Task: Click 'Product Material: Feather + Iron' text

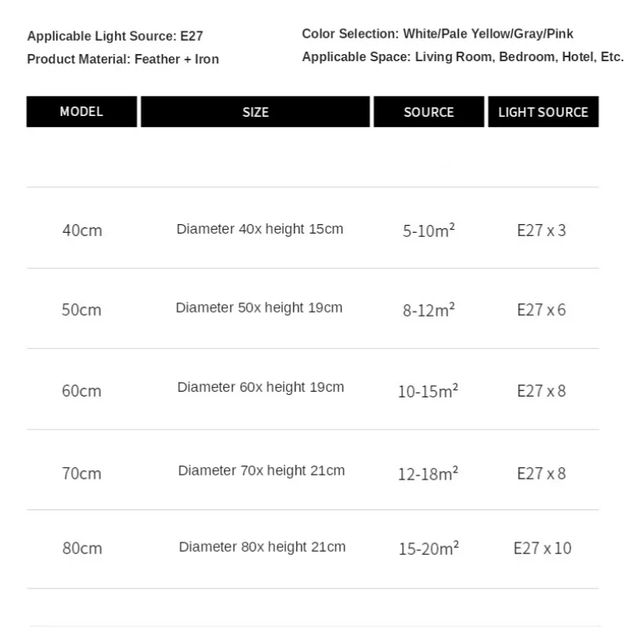Action: (x=123, y=60)
